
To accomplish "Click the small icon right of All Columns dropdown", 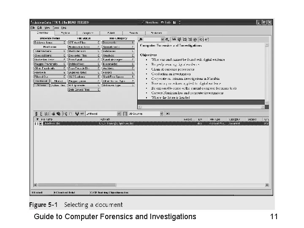I will tap(168, 114).
